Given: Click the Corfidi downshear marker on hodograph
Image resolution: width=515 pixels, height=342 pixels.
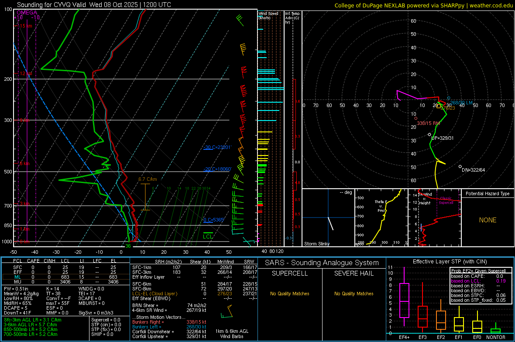Looking at the screenshot, I should click(460, 167).
